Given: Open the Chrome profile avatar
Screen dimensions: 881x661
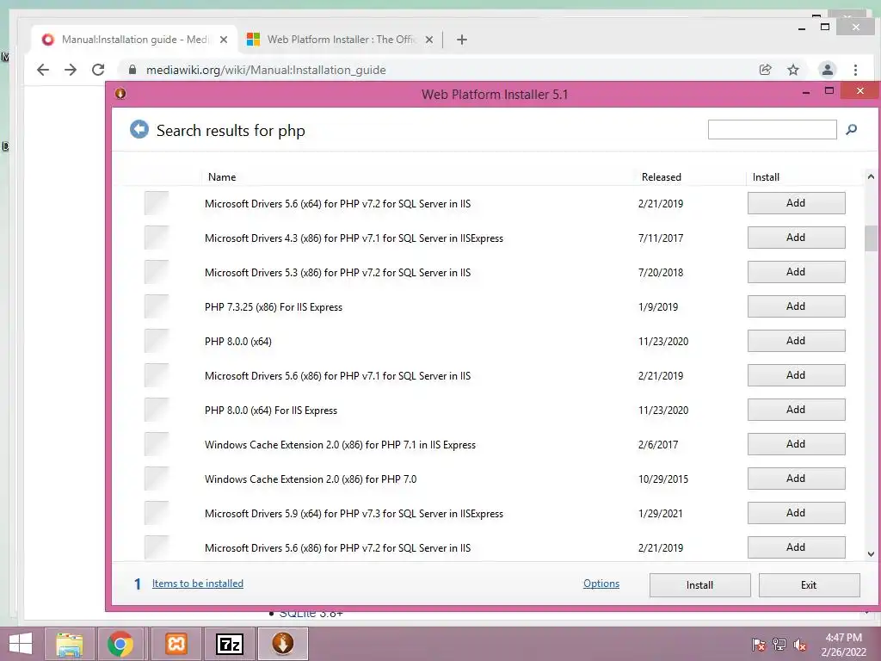Looking at the screenshot, I should point(827,70).
